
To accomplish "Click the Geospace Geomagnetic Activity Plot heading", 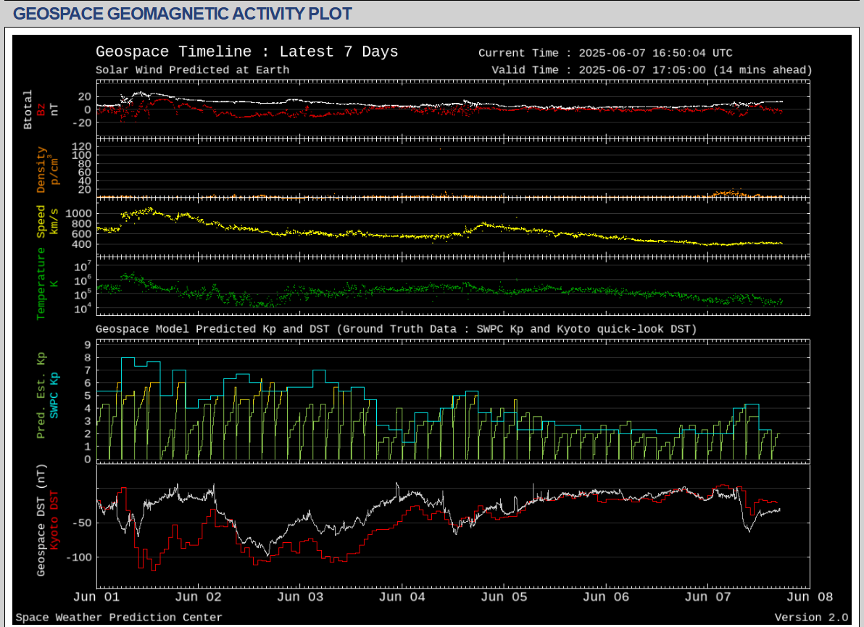I will pyautogui.click(x=183, y=14).
